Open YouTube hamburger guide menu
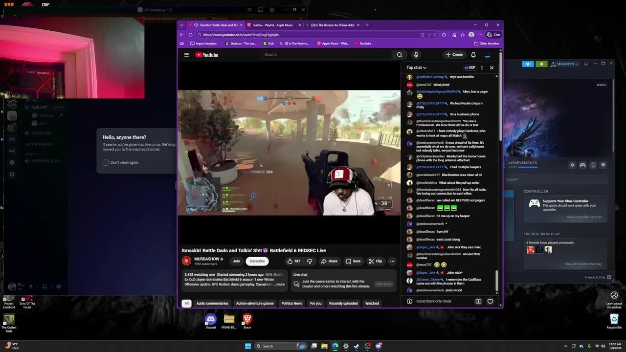This screenshot has height=352, width=626. tap(186, 55)
